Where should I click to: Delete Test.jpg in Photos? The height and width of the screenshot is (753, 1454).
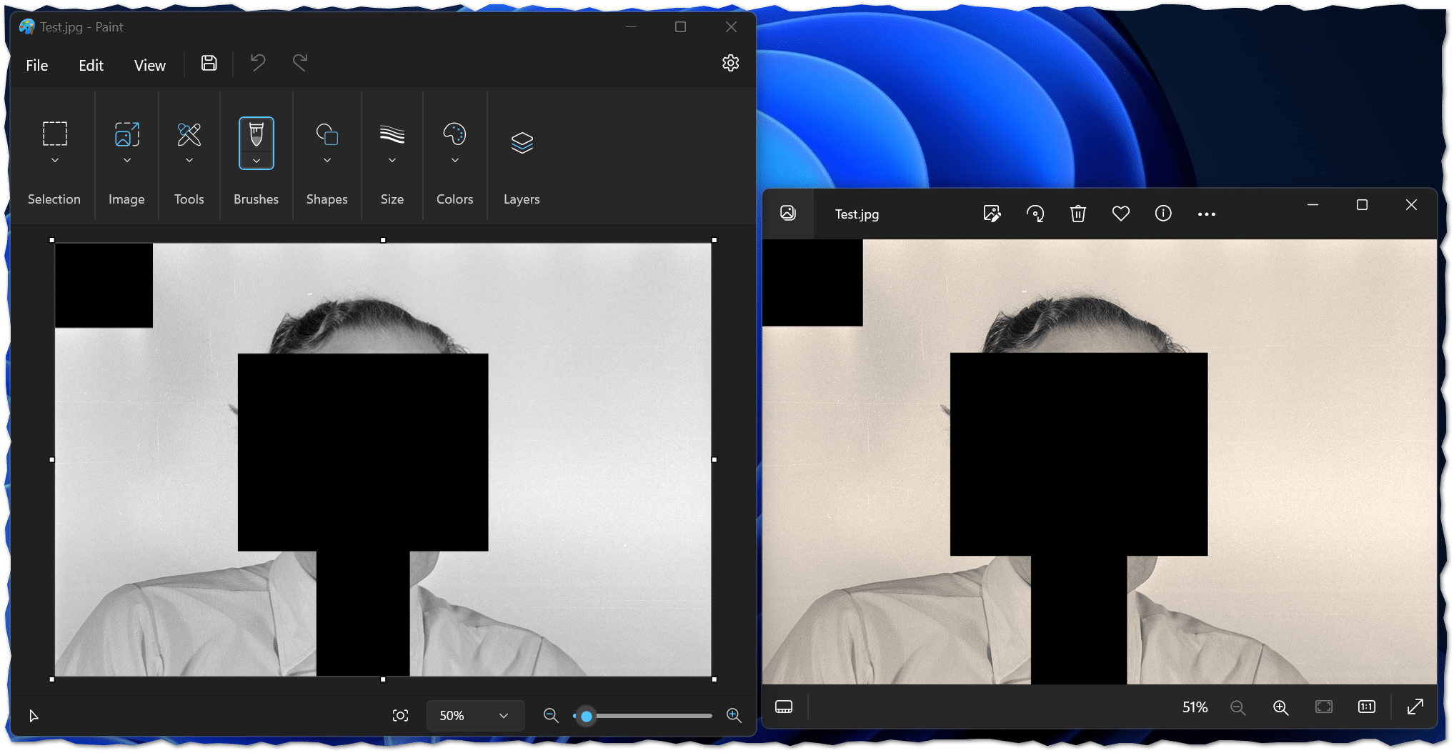(x=1079, y=213)
